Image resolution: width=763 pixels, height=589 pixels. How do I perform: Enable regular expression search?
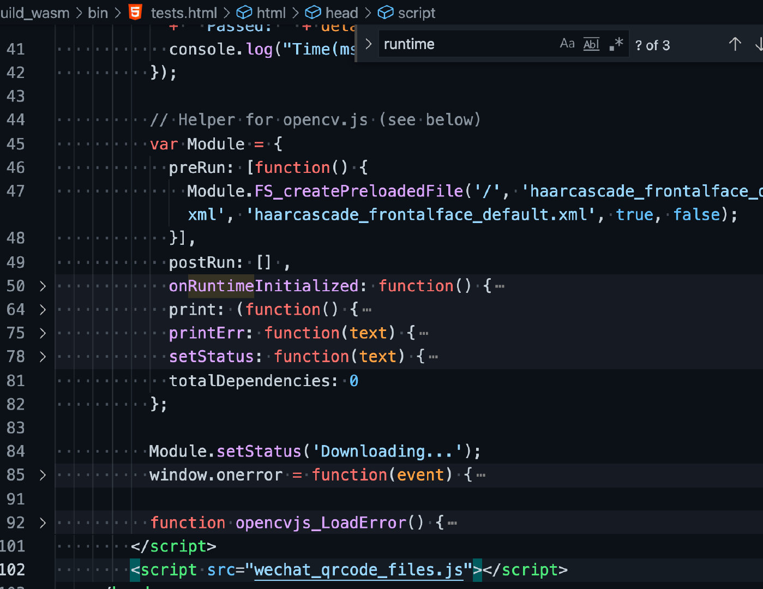tap(616, 44)
